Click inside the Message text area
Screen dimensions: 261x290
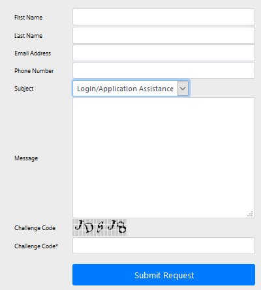point(164,158)
